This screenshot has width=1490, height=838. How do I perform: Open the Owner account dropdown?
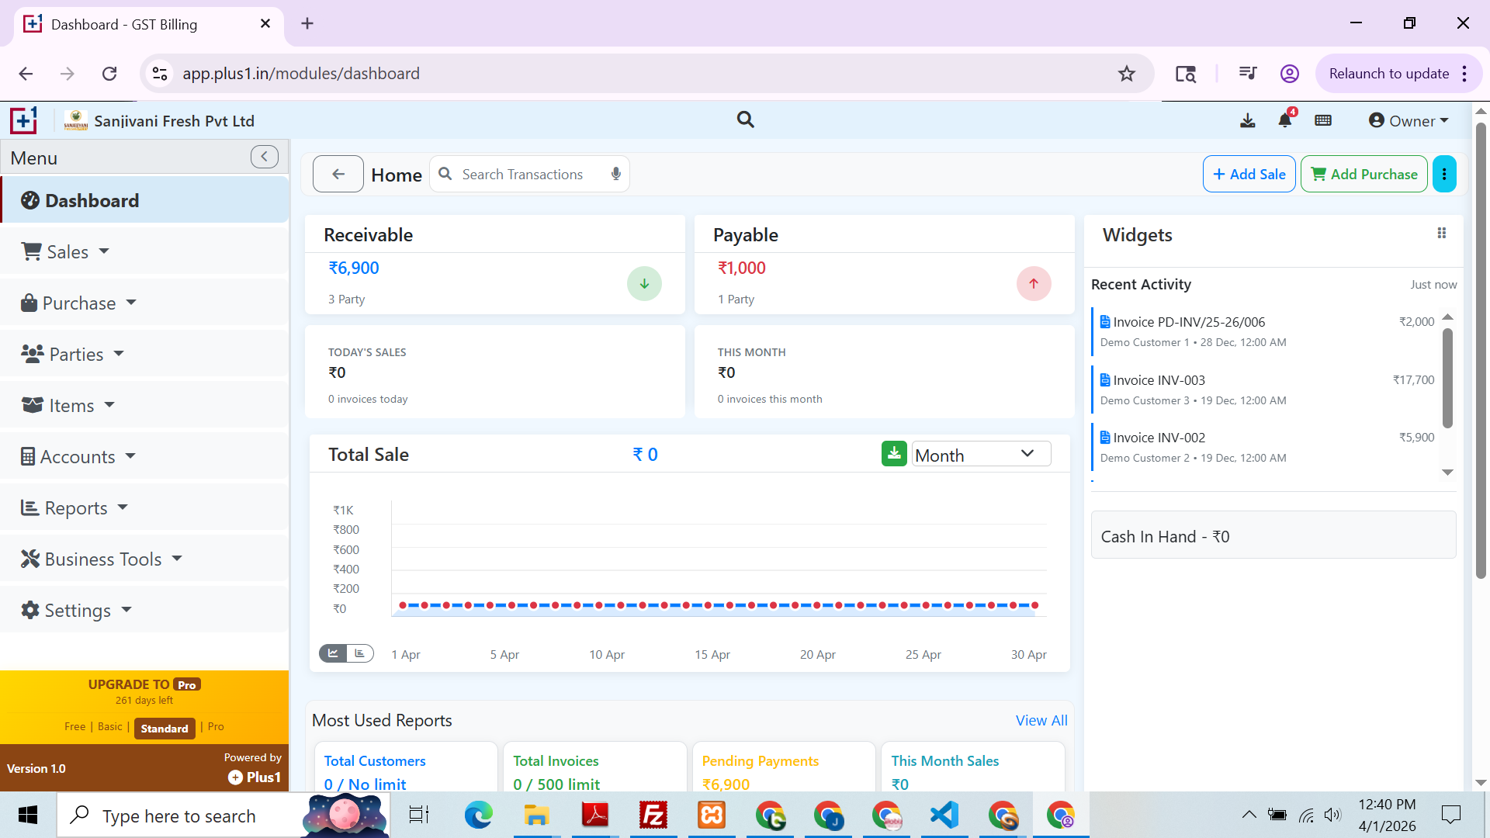pyautogui.click(x=1408, y=120)
